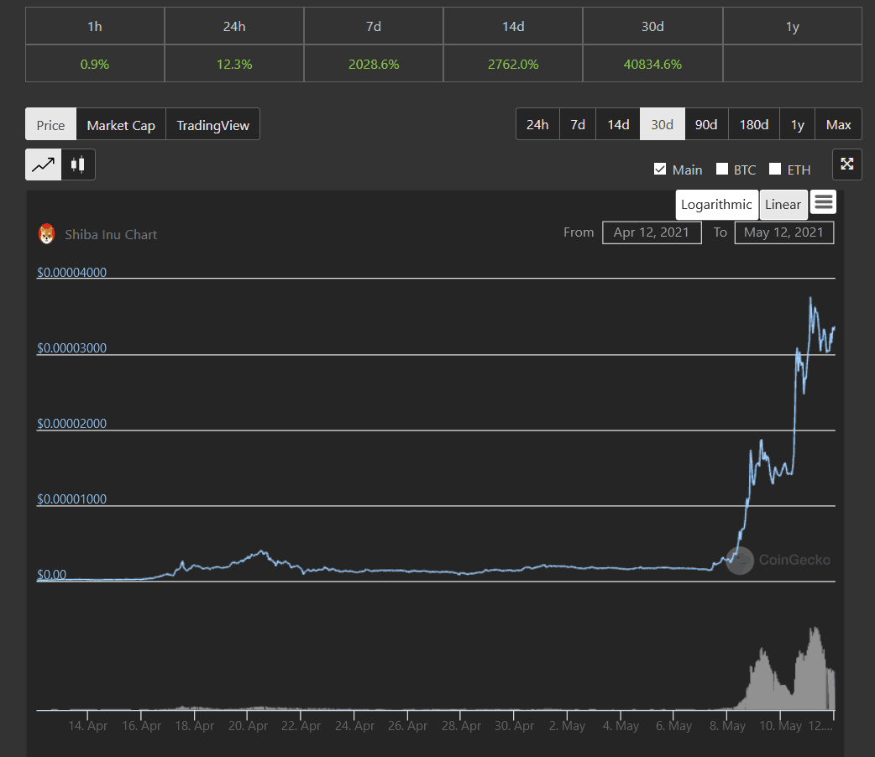Edit the From date field
The height and width of the screenshot is (757, 875).
click(x=652, y=232)
